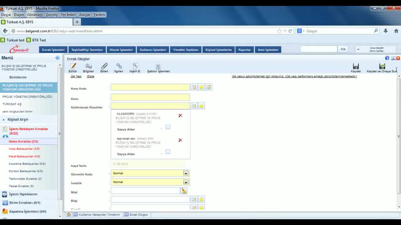
Task: Click Kaydet ve Onaya Sun icon
Action: pos(382,66)
